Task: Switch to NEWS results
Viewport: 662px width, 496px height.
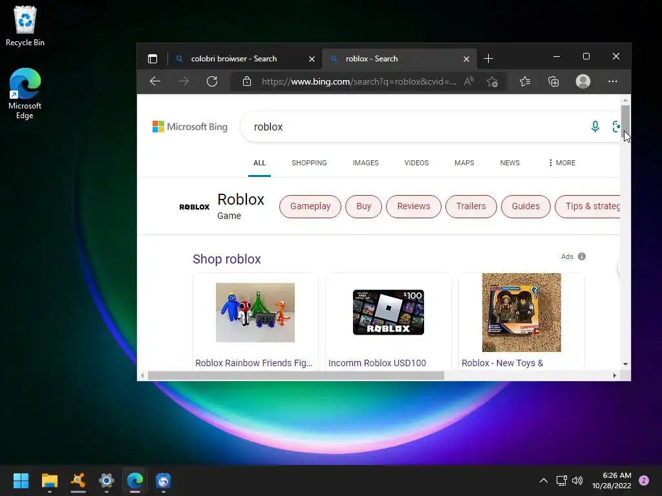Action: 509,163
